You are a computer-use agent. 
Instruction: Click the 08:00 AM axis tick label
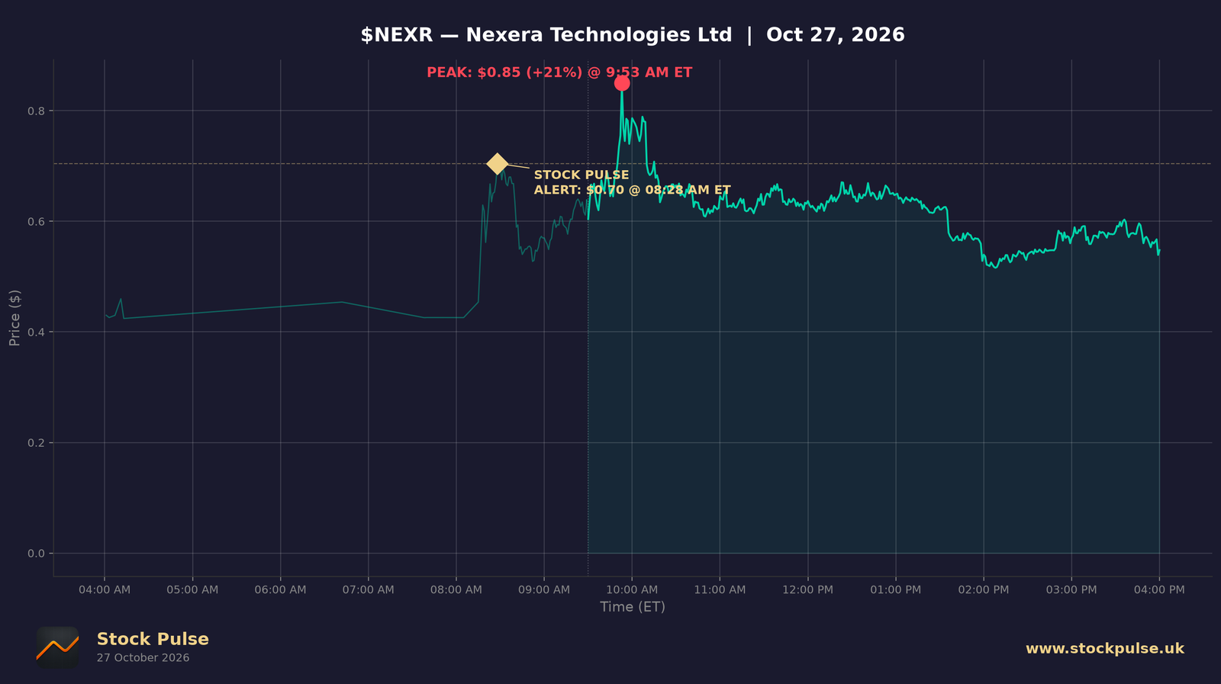coord(456,589)
